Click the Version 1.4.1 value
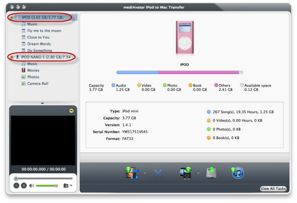Image resolution: width=297 pixels, height=203 pixels. pyautogui.click(x=127, y=125)
